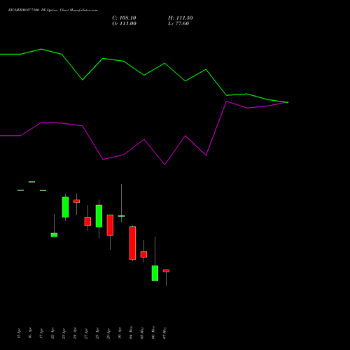Select the 04 May date label
This screenshot has width=350, height=350.
(x=131, y=332)
